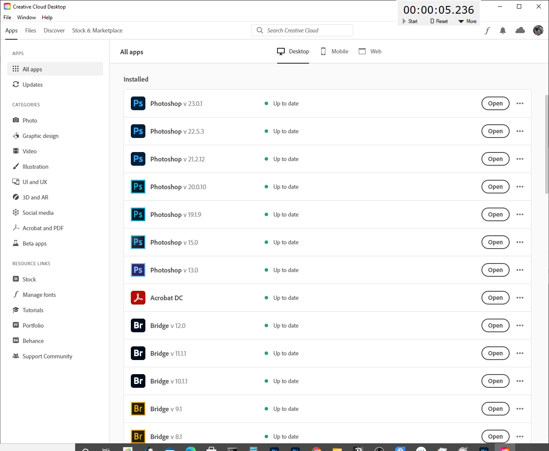Click the Bridge v 11.1.1 app icon
The height and width of the screenshot is (451, 549).
point(138,353)
